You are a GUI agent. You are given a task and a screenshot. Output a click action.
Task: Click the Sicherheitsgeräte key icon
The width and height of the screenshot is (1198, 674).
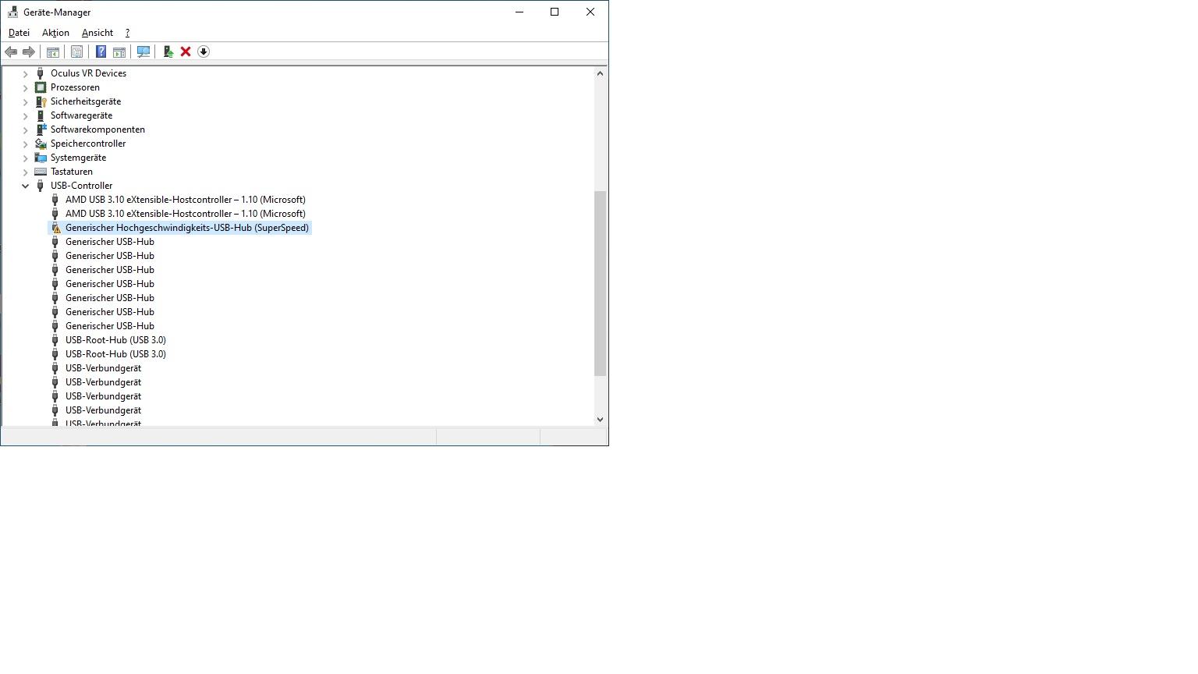click(41, 101)
